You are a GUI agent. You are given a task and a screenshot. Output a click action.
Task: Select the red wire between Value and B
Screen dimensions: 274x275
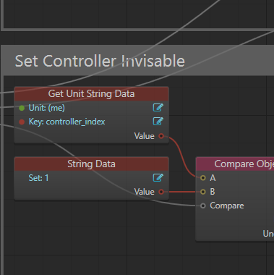pos(182,192)
